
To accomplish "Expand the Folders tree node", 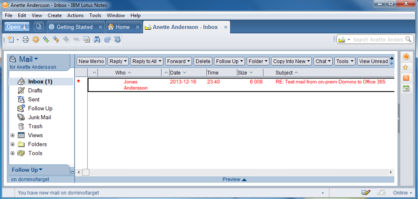I will pos(12,144).
